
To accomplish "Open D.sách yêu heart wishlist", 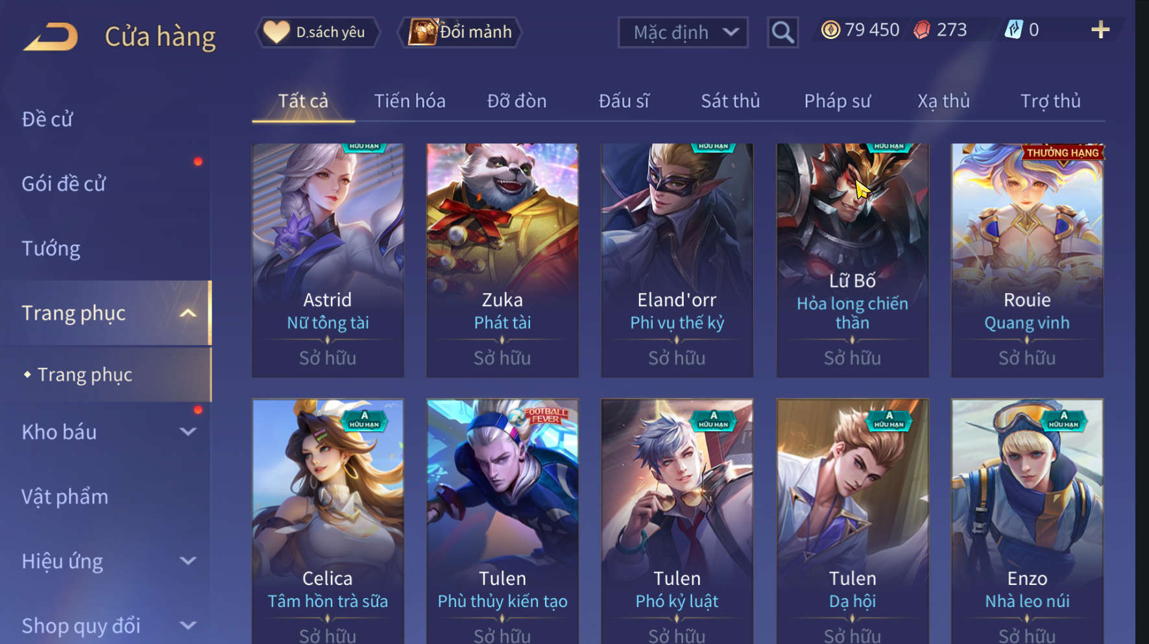I will (318, 32).
